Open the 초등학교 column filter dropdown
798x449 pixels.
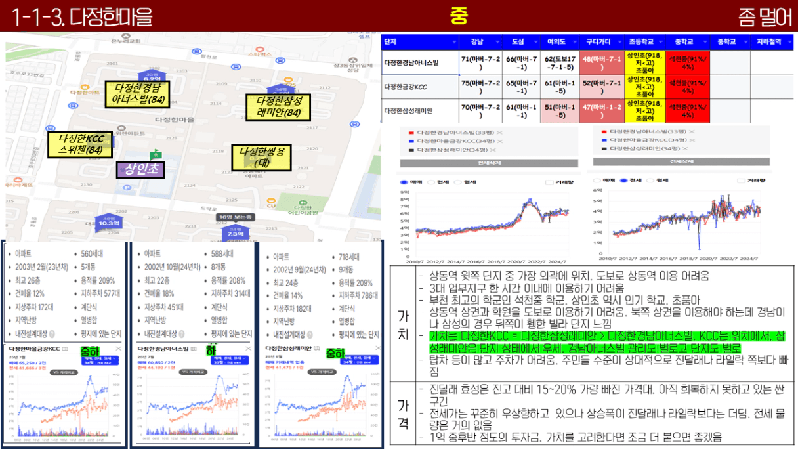(x=660, y=42)
